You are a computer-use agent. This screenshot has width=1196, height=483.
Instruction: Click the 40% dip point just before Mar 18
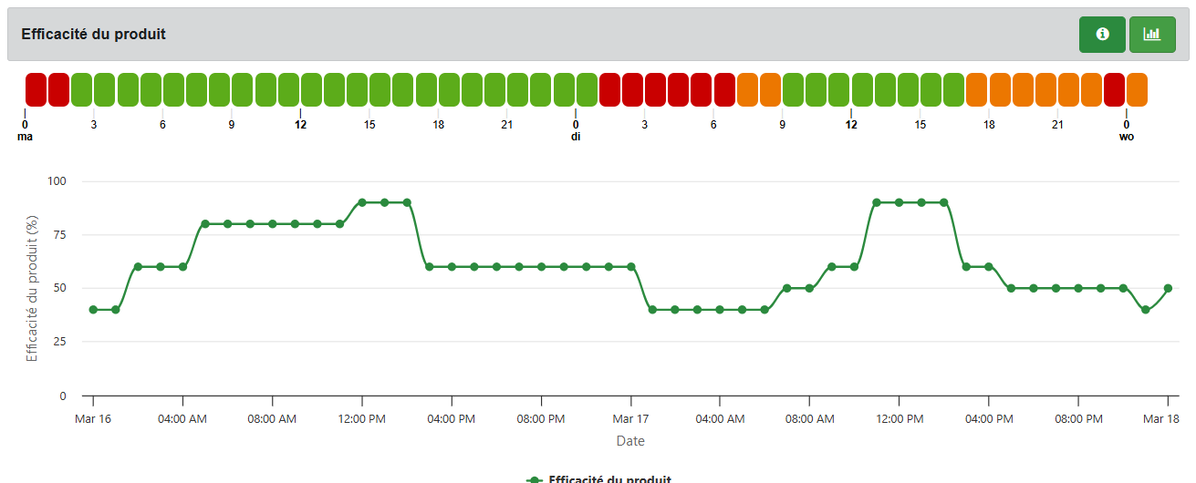pyautogui.click(x=1146, y=310)
